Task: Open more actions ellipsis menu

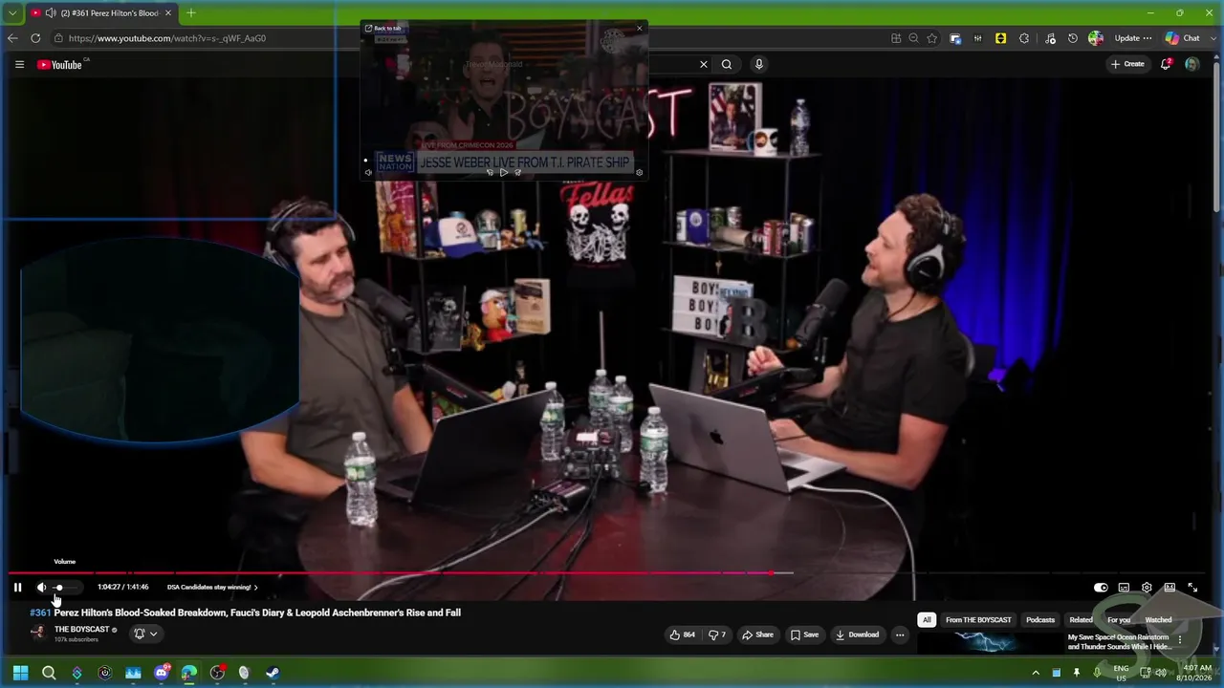Action: point(900,634)
